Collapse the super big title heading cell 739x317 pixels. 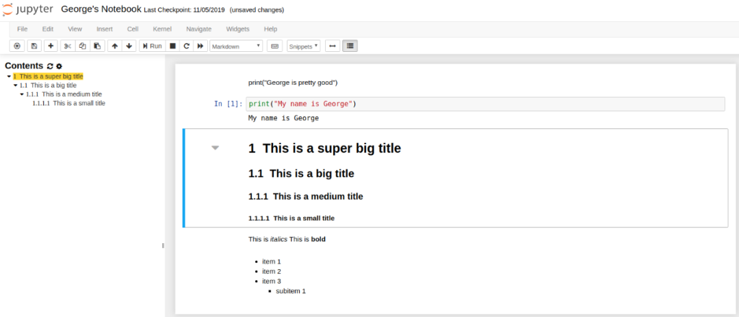[x=216, y=148]
